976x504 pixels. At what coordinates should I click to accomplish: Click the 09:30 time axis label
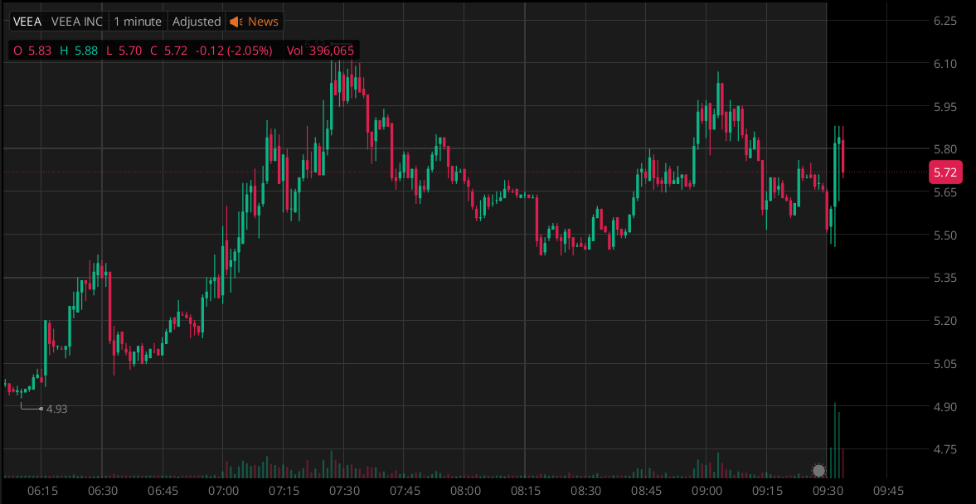click(x=828, y=491)
